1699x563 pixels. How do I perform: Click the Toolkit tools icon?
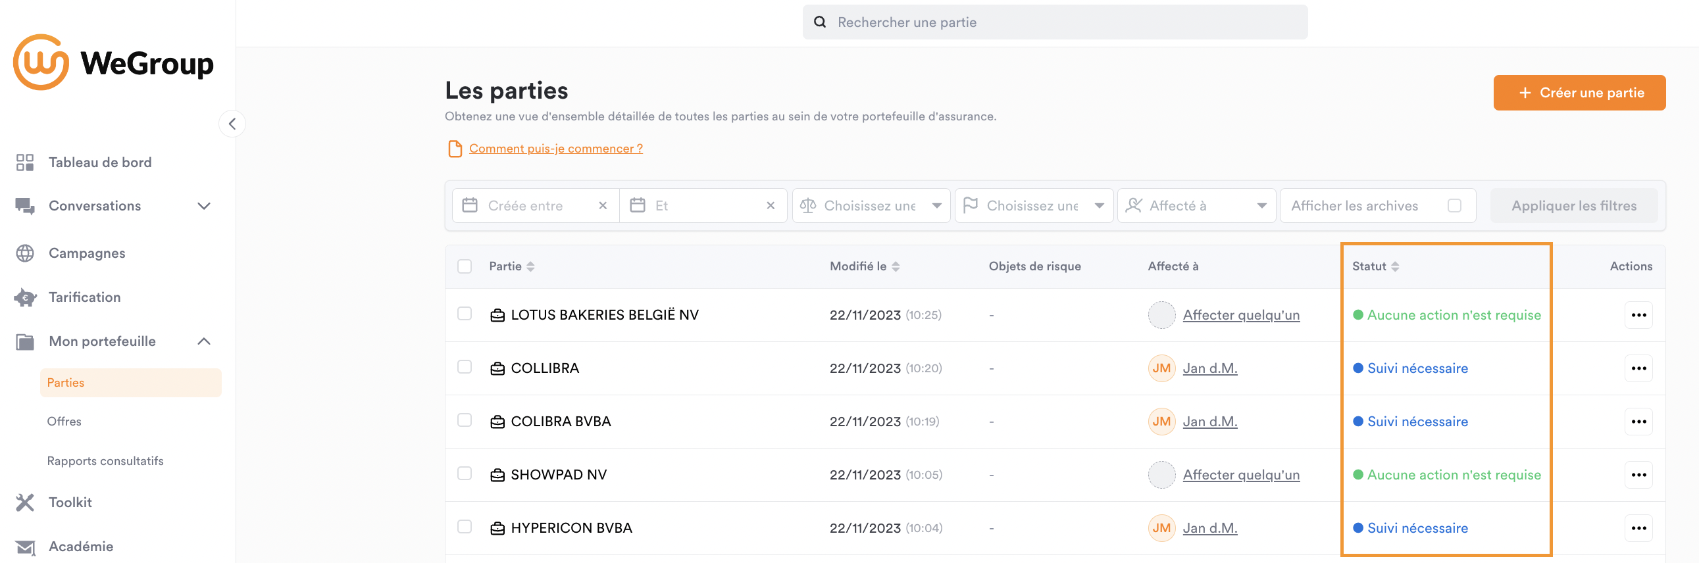(25, 502)
